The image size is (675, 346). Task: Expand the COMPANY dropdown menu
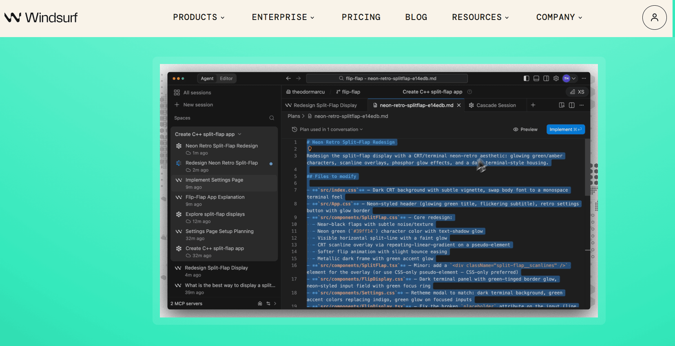click(559, 17)
